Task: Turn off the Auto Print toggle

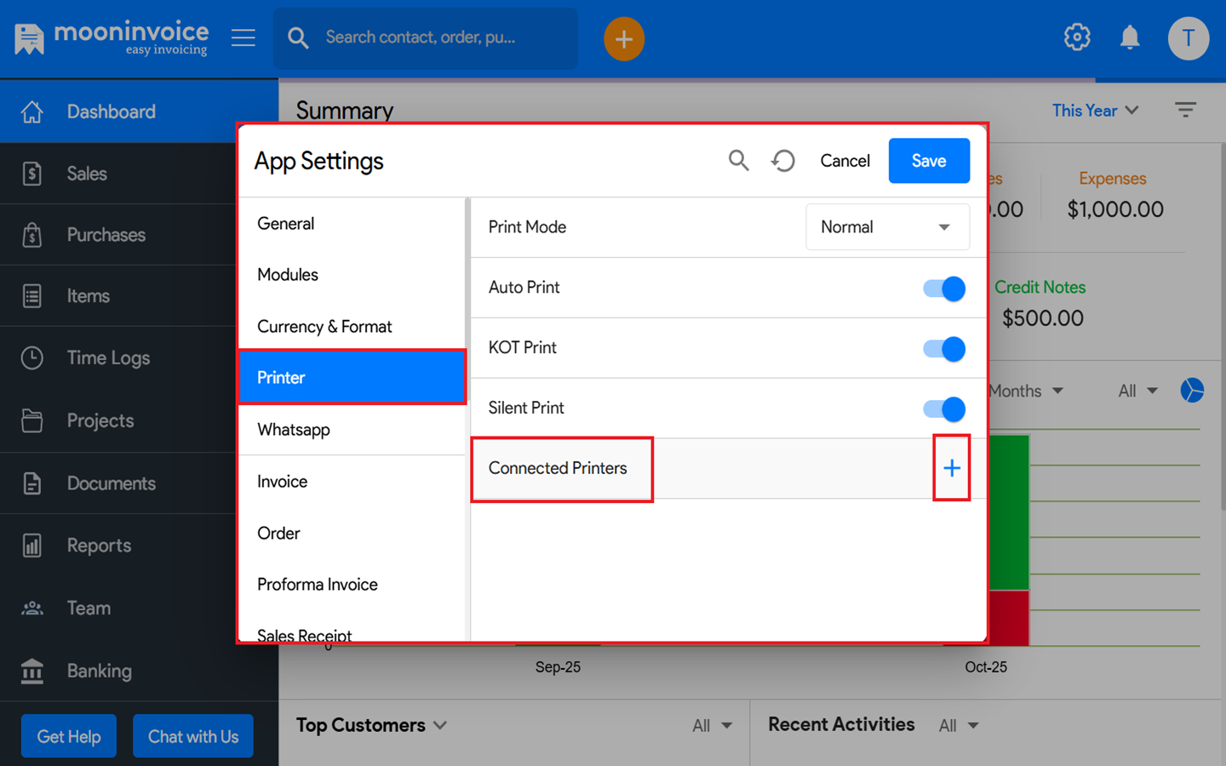Action: [944, 289]
